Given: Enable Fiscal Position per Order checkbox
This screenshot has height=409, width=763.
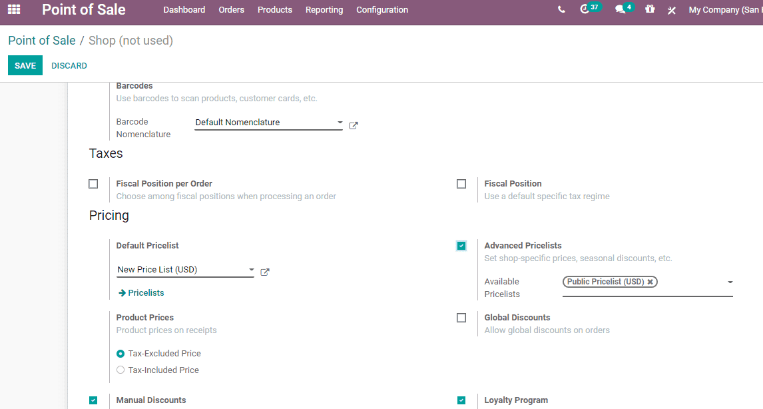Looking at the screenshot, I should tap(93, 184).
